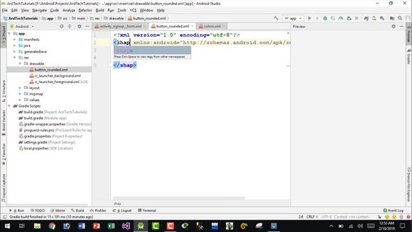Open the Event Log
This screenshot has height=232, width=412.
393,211
